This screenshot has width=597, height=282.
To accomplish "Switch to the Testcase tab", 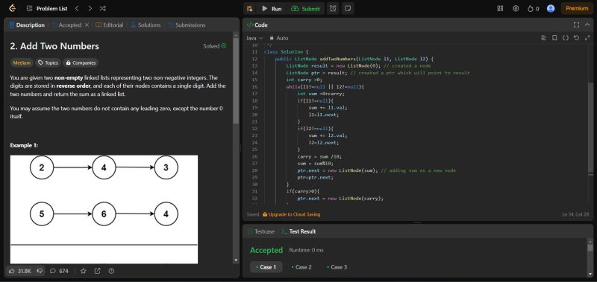I will pyautogui.click(x=260, y=231).
